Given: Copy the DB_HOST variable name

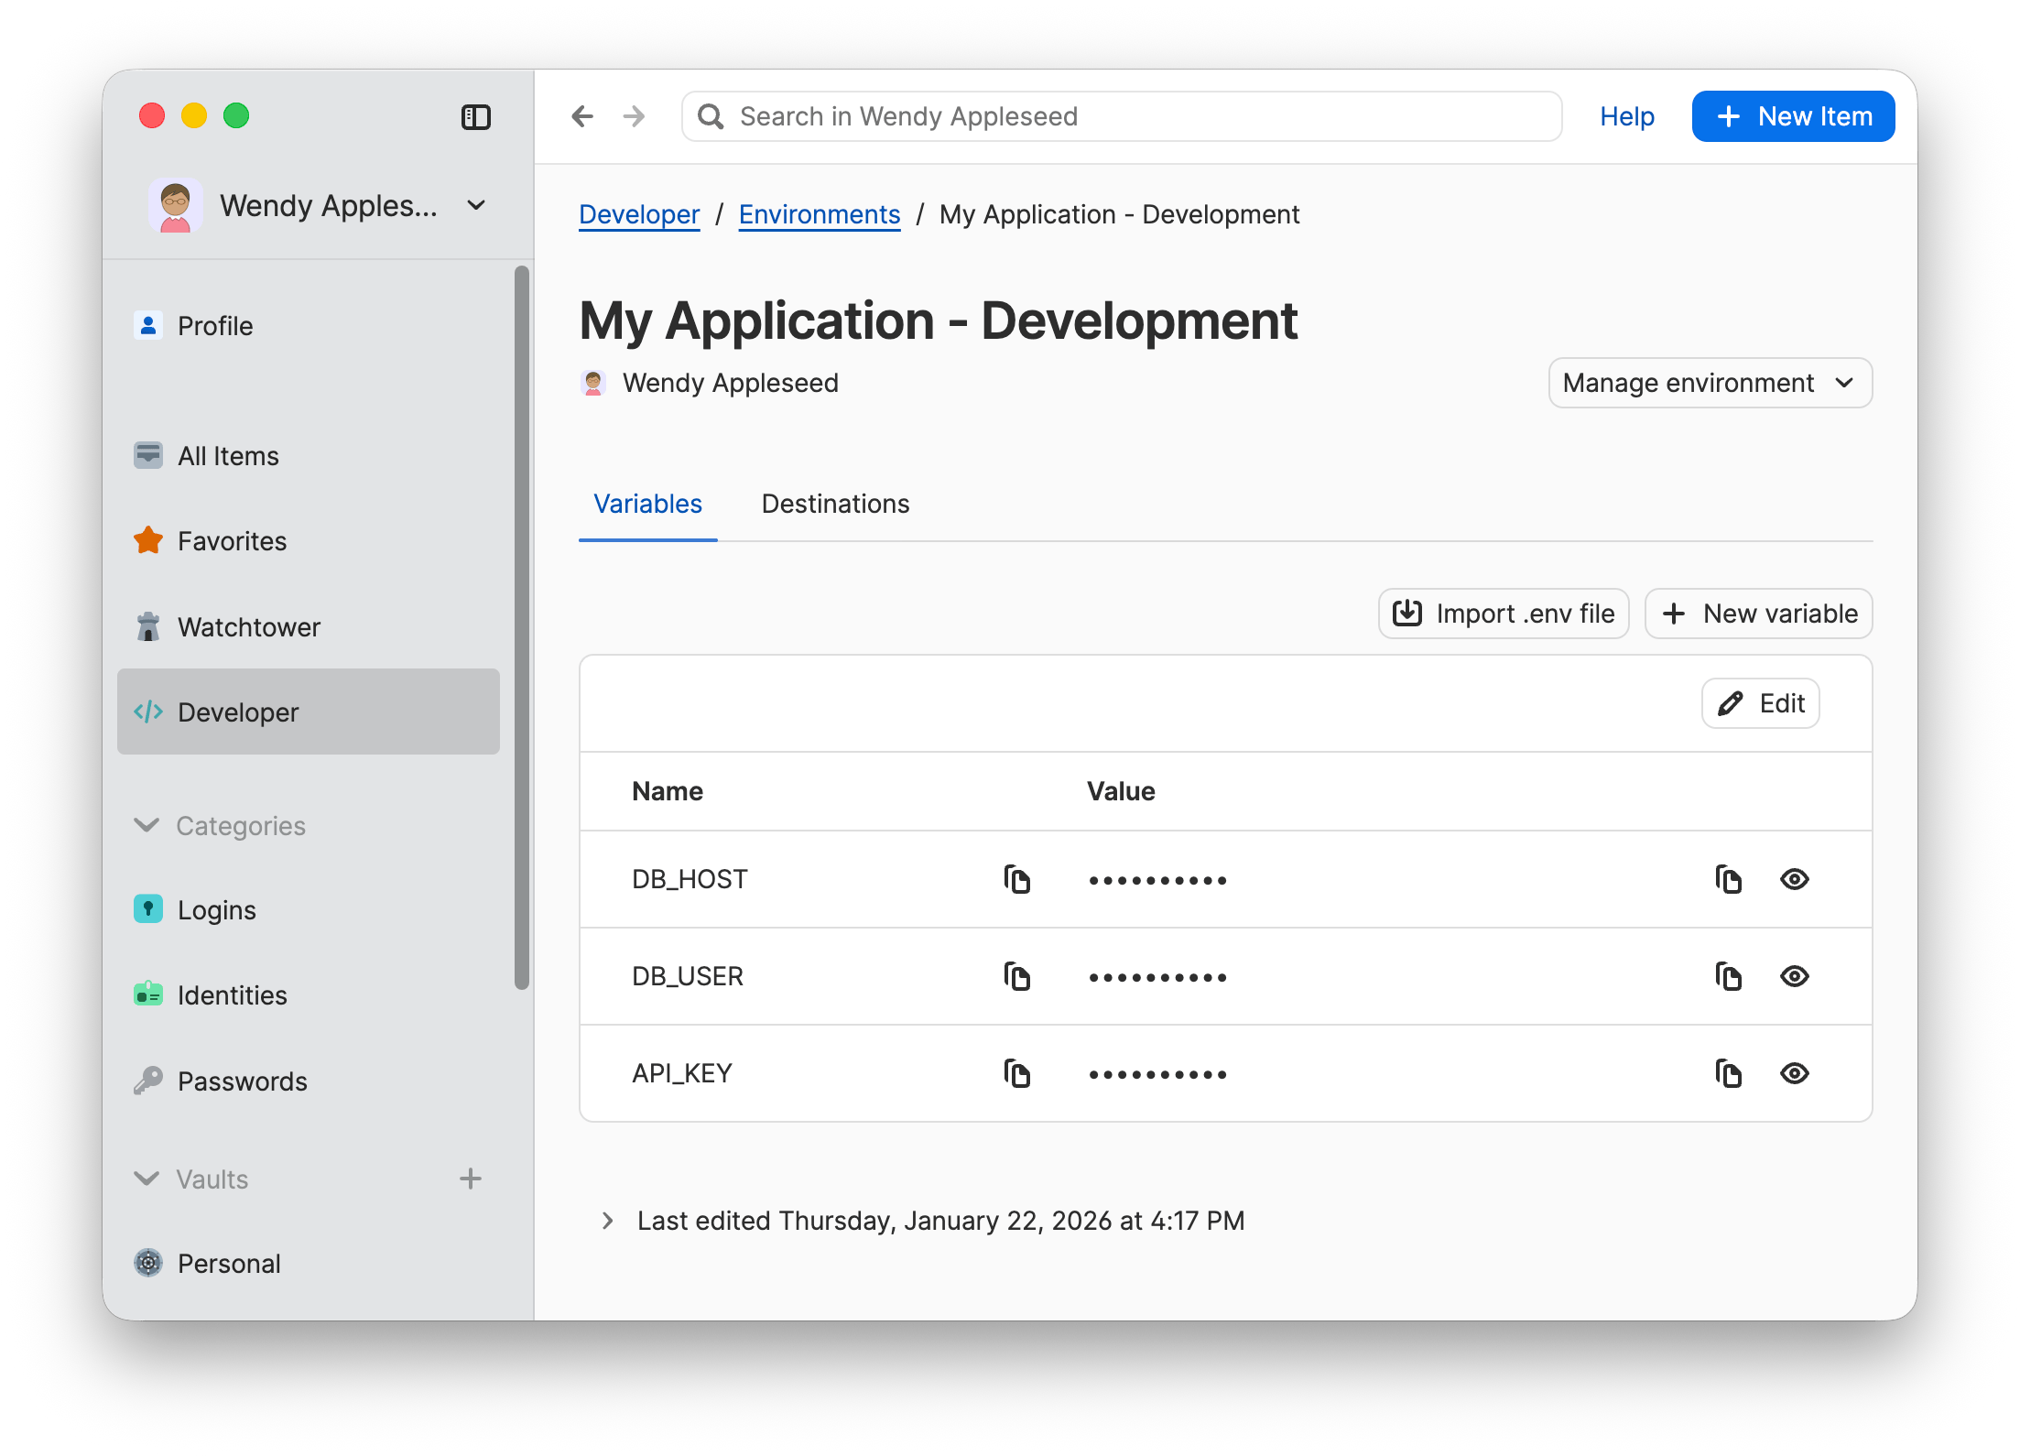Looking at the screenshot, I should pos(1018,879).
